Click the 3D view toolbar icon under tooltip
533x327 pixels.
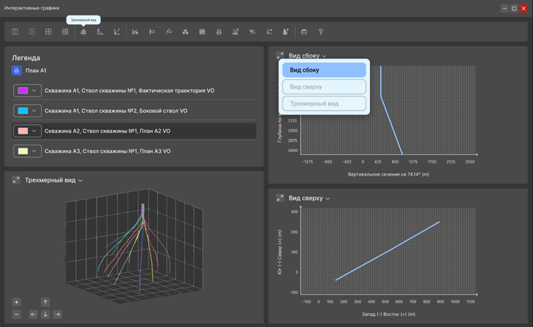click(83, 31)
